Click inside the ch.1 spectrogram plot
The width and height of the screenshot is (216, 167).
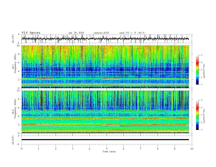coord(105,67)
